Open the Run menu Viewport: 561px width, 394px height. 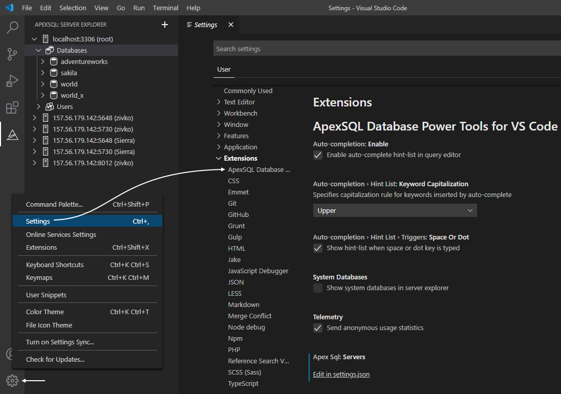(139, 8)
